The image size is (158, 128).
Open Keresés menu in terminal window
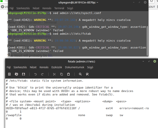tap(47, 8)
